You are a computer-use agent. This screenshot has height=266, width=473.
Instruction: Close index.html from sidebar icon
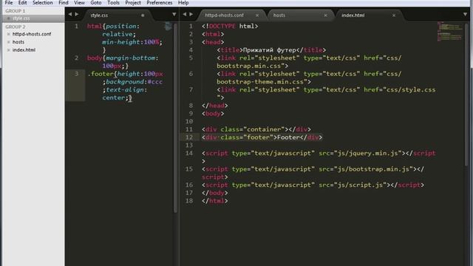(x=9, y=50)
